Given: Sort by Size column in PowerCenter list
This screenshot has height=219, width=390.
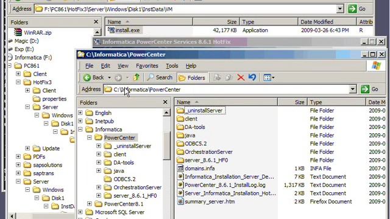Looking at the screenshot, I should coord(292,102).
